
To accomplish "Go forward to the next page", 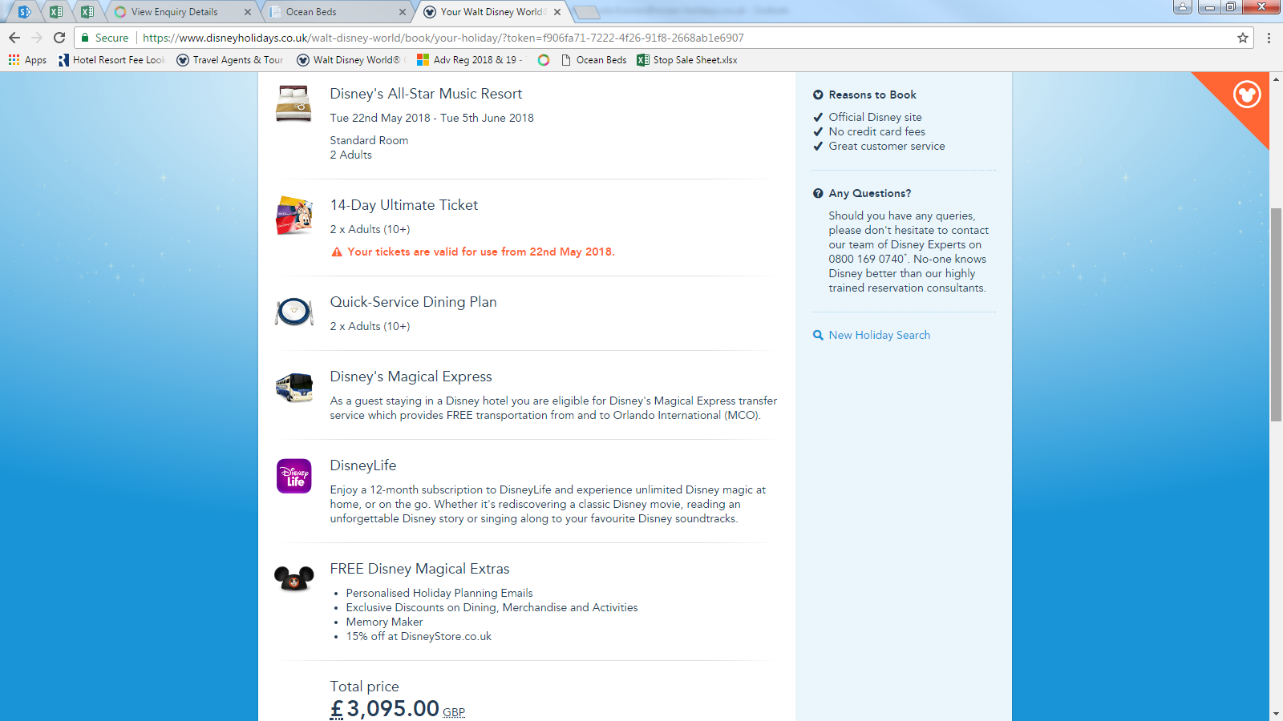I will [37, 38].
